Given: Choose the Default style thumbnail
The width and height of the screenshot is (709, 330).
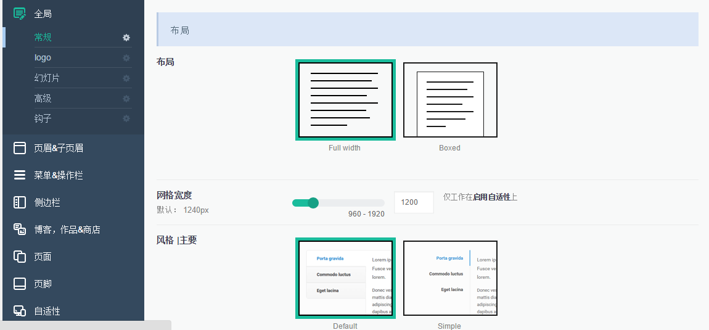Looking at the screenshot, I should click(345, 278).
